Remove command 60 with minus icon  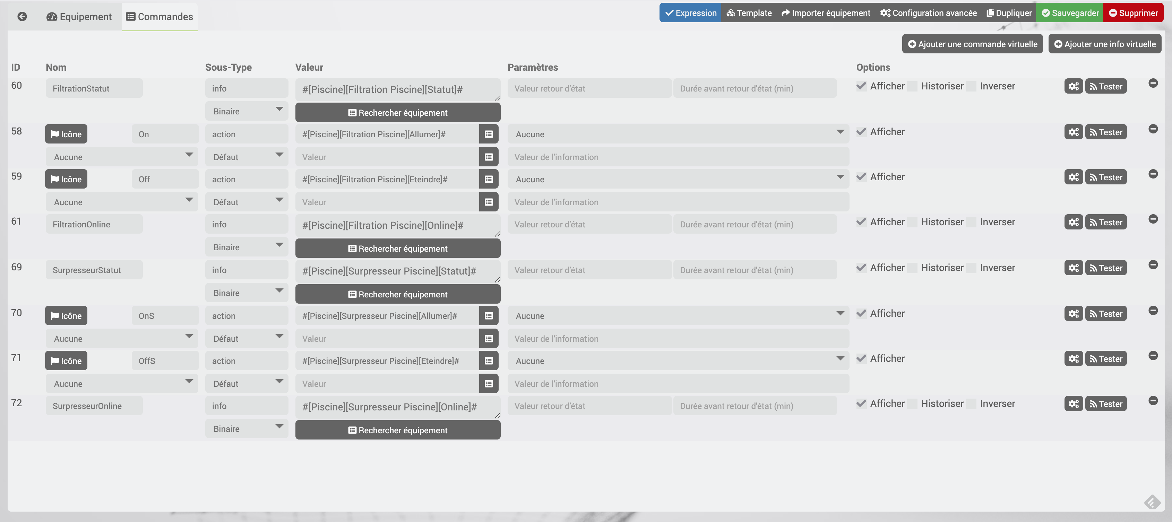click(x=1153, y=83)
